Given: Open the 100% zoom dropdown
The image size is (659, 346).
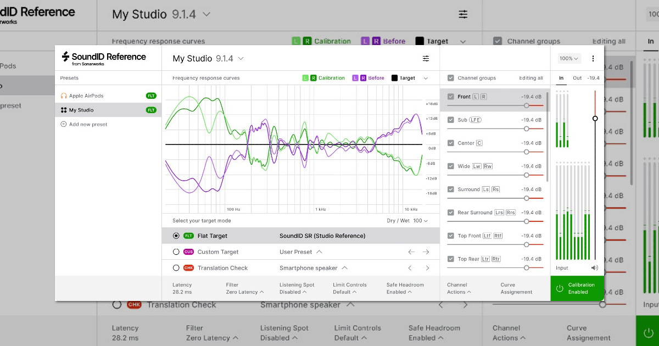Looking at the screenshot, I should point(569,58).
